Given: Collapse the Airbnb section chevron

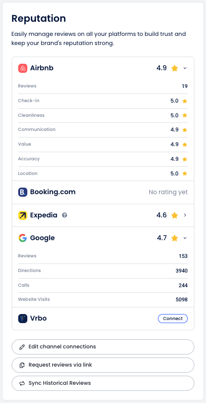Looking at the screenshot, I should [185, 68].
